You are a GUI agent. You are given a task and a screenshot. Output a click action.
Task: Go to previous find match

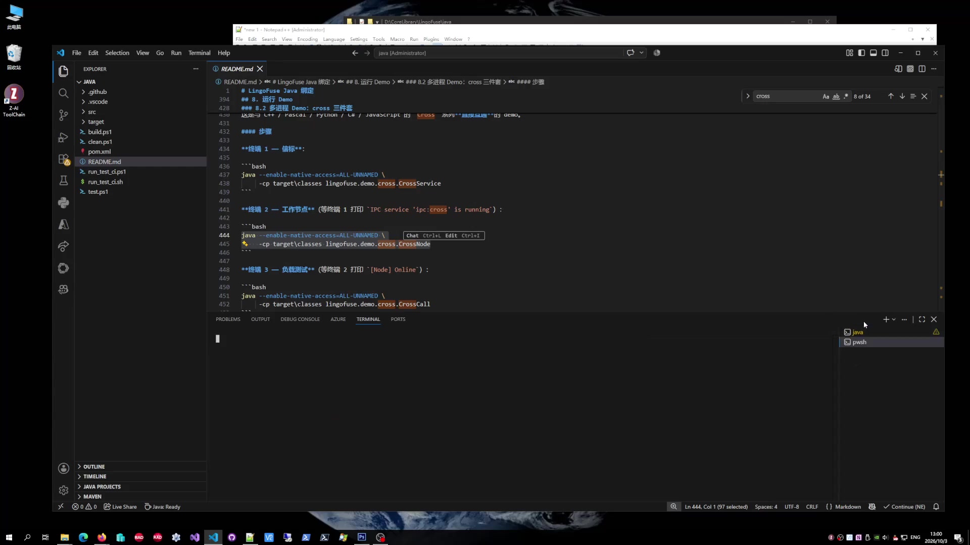click(891, 96)
